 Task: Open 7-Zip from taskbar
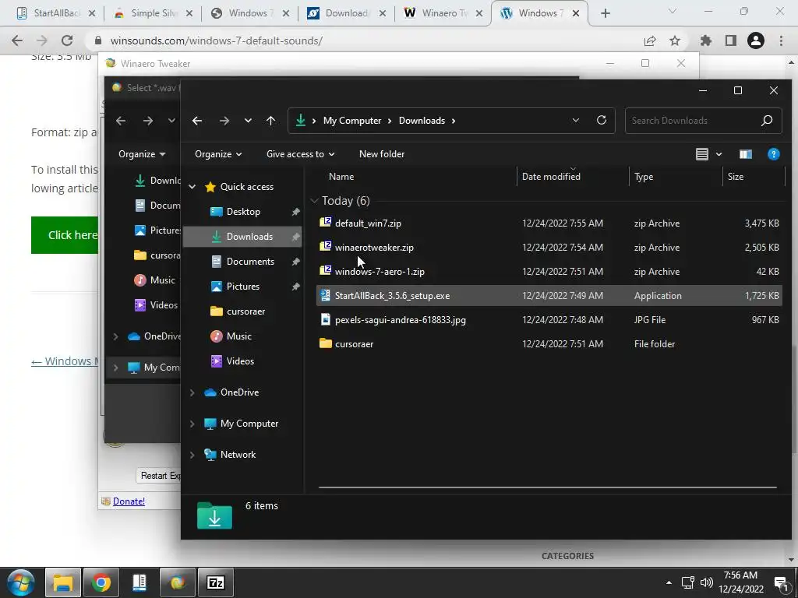(x=215, y=582)
